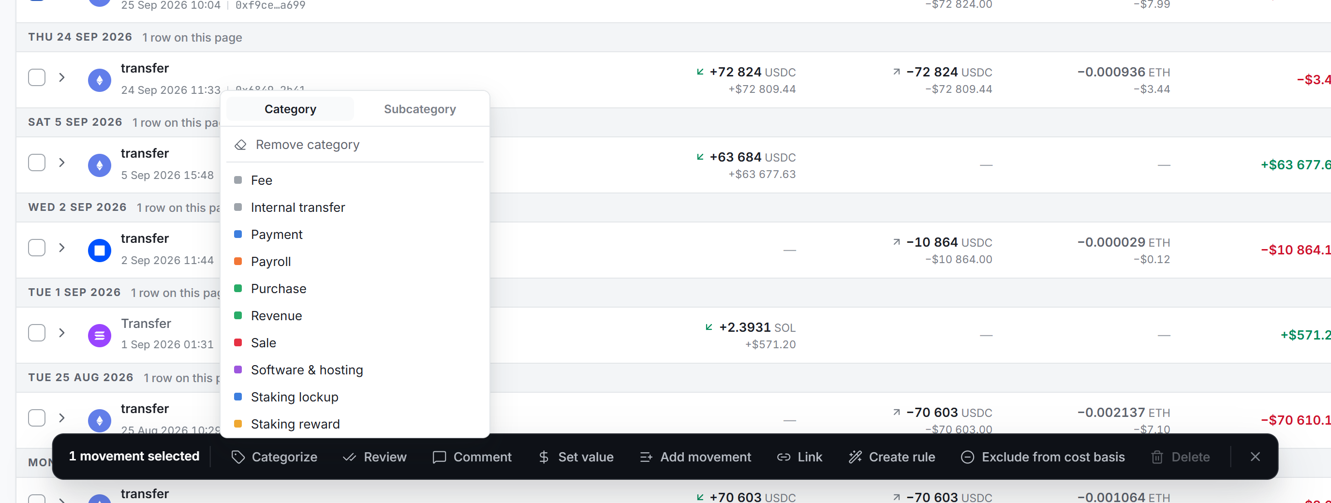Click the Comment speech bubble icon
The height and width of the screenshot is (503, 1331).
coord(439,457)
